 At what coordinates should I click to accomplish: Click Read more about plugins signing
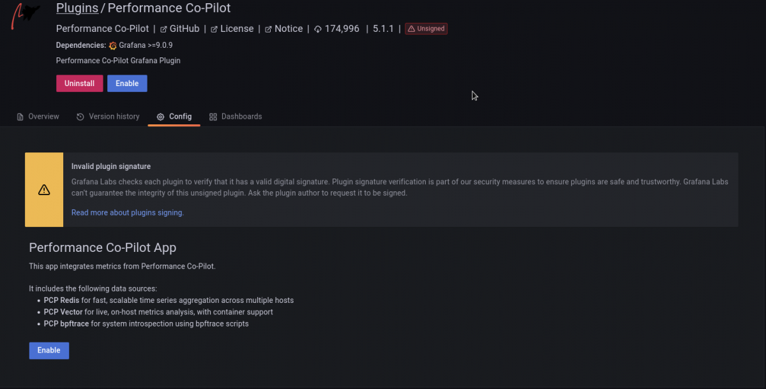(x=127, y=212)
